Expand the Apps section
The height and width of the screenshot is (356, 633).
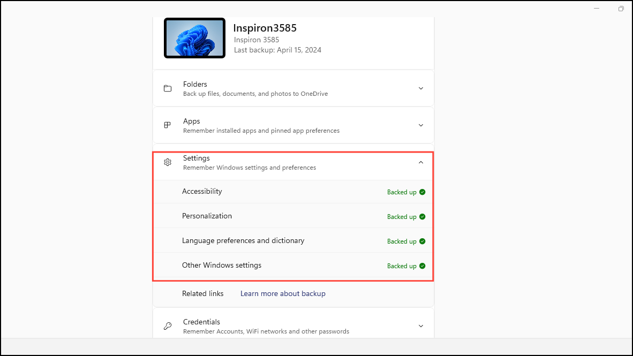pyautogui.click(x=421, y=125)
